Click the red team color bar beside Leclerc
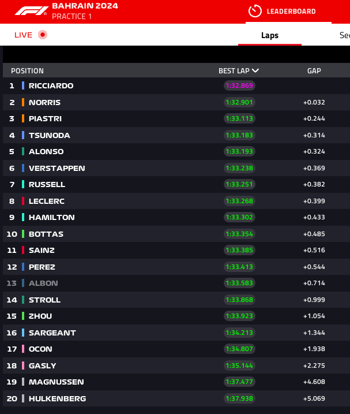350x414 pixels. pos(23,201)
